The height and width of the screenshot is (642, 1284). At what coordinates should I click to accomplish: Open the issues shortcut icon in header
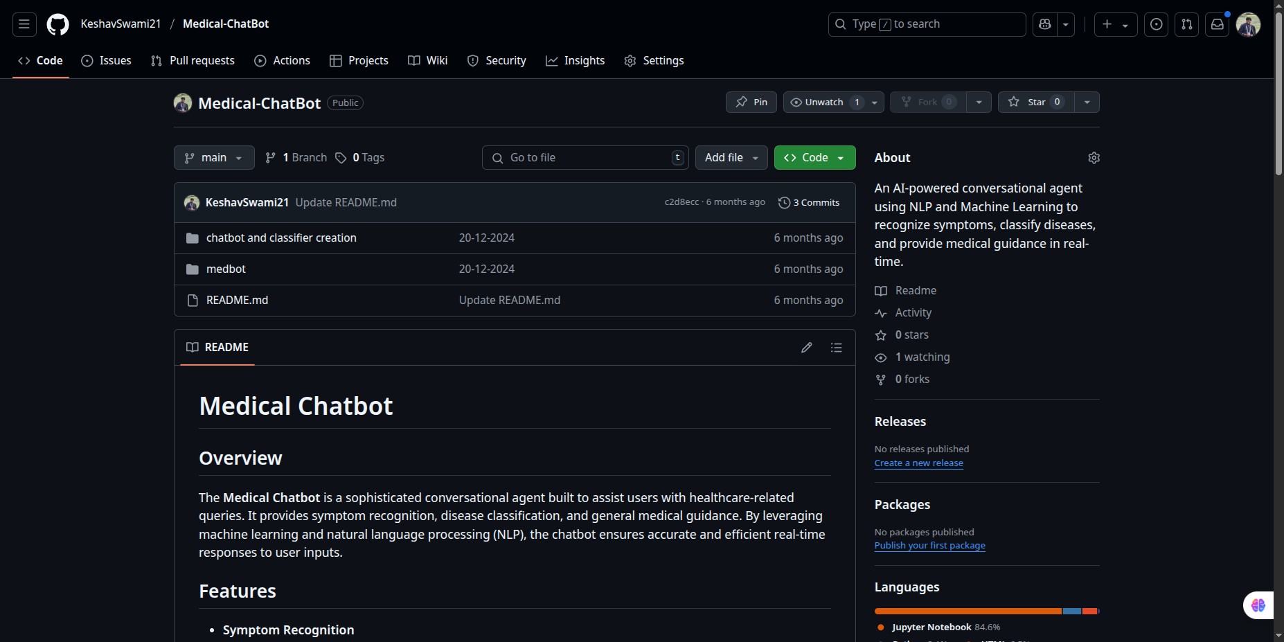click(1156, 24)
